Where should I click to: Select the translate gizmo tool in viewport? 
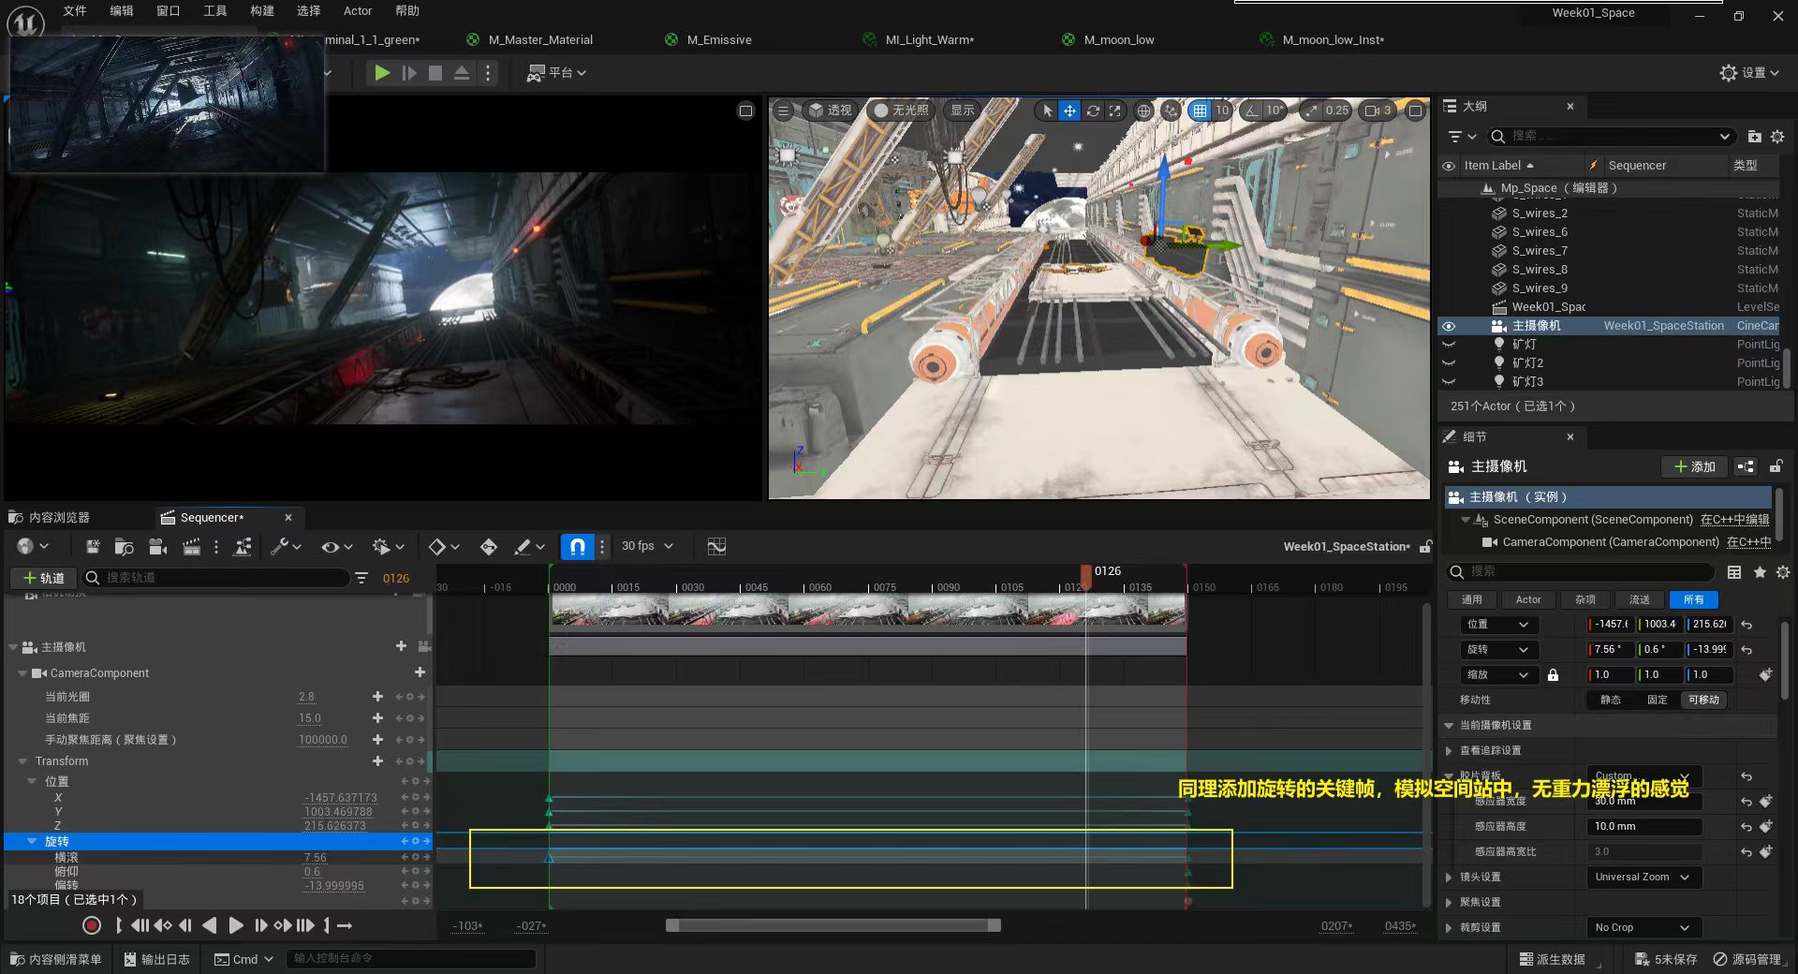pos(1069,111)
